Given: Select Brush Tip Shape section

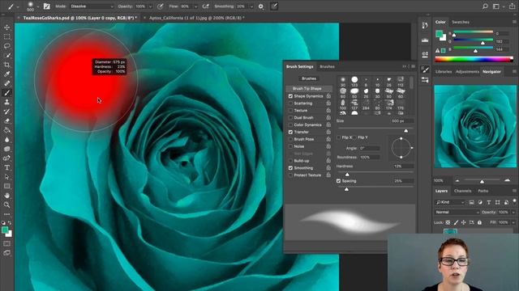Looking at the screenshot, I should [x=307, y=88].
